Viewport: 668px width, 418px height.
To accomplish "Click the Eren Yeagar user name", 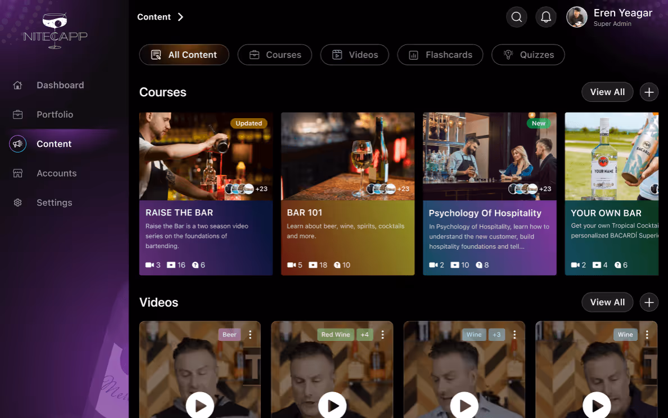I will coord(623,13).
